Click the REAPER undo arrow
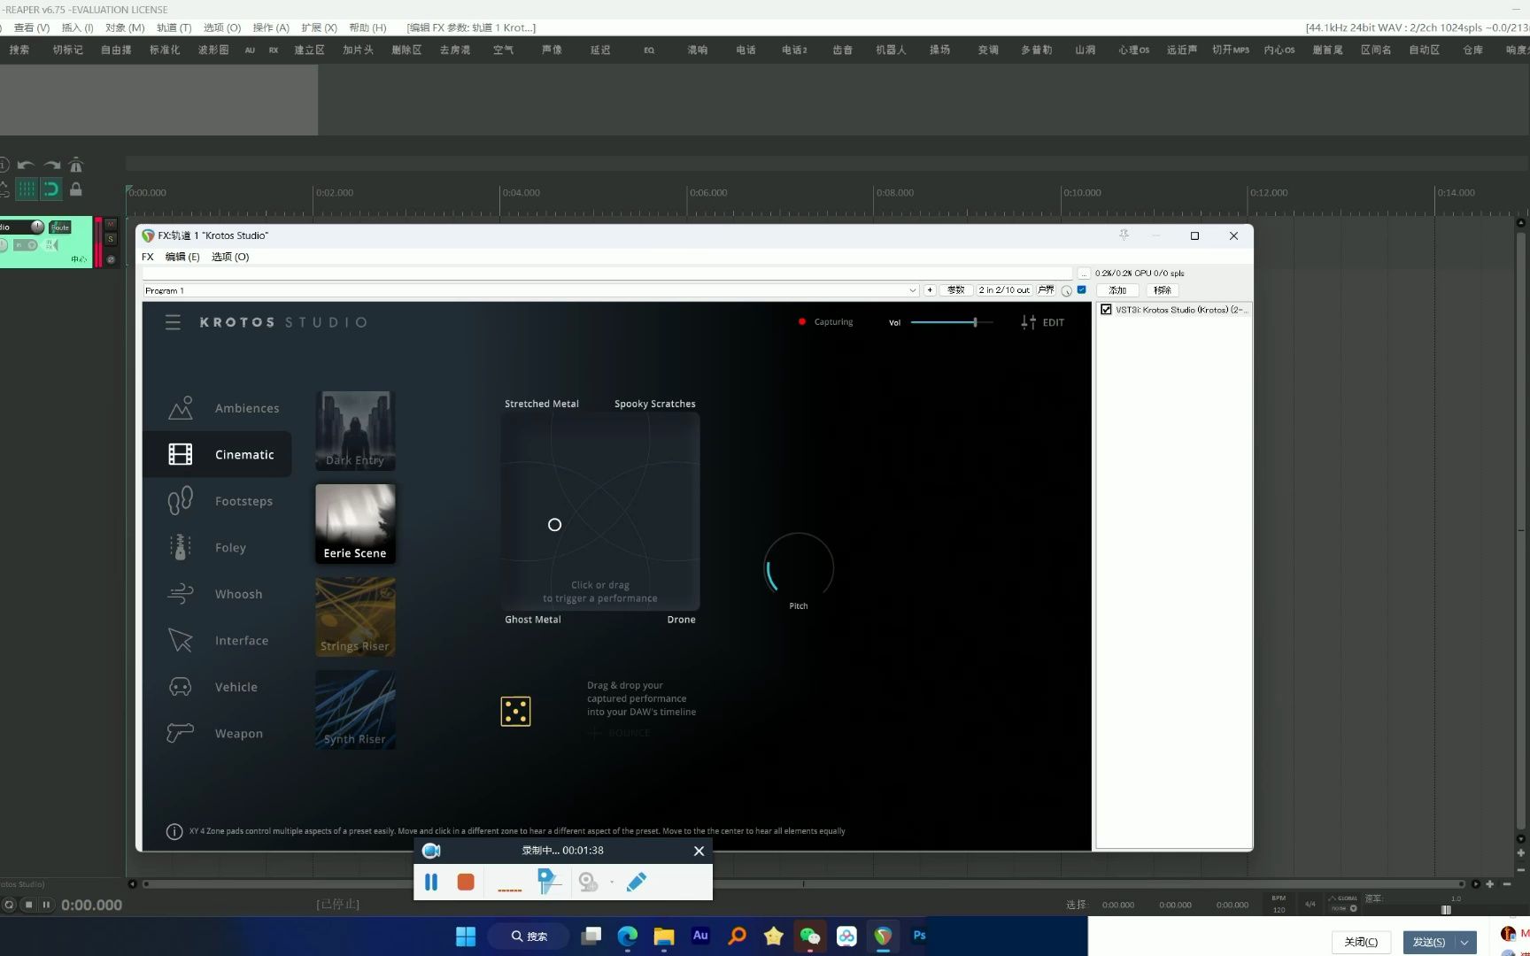The height and width of the screenshot is (956, 1530). coord(26,165)
